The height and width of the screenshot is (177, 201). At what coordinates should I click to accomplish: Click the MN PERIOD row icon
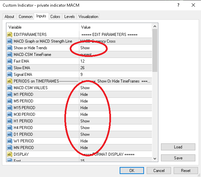[10, 148]
